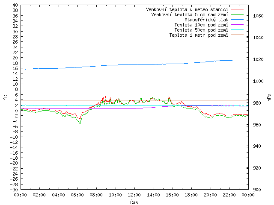Click the '940' pressure axis label
This screenshot has width=274, height=205.
pos(257,146)
